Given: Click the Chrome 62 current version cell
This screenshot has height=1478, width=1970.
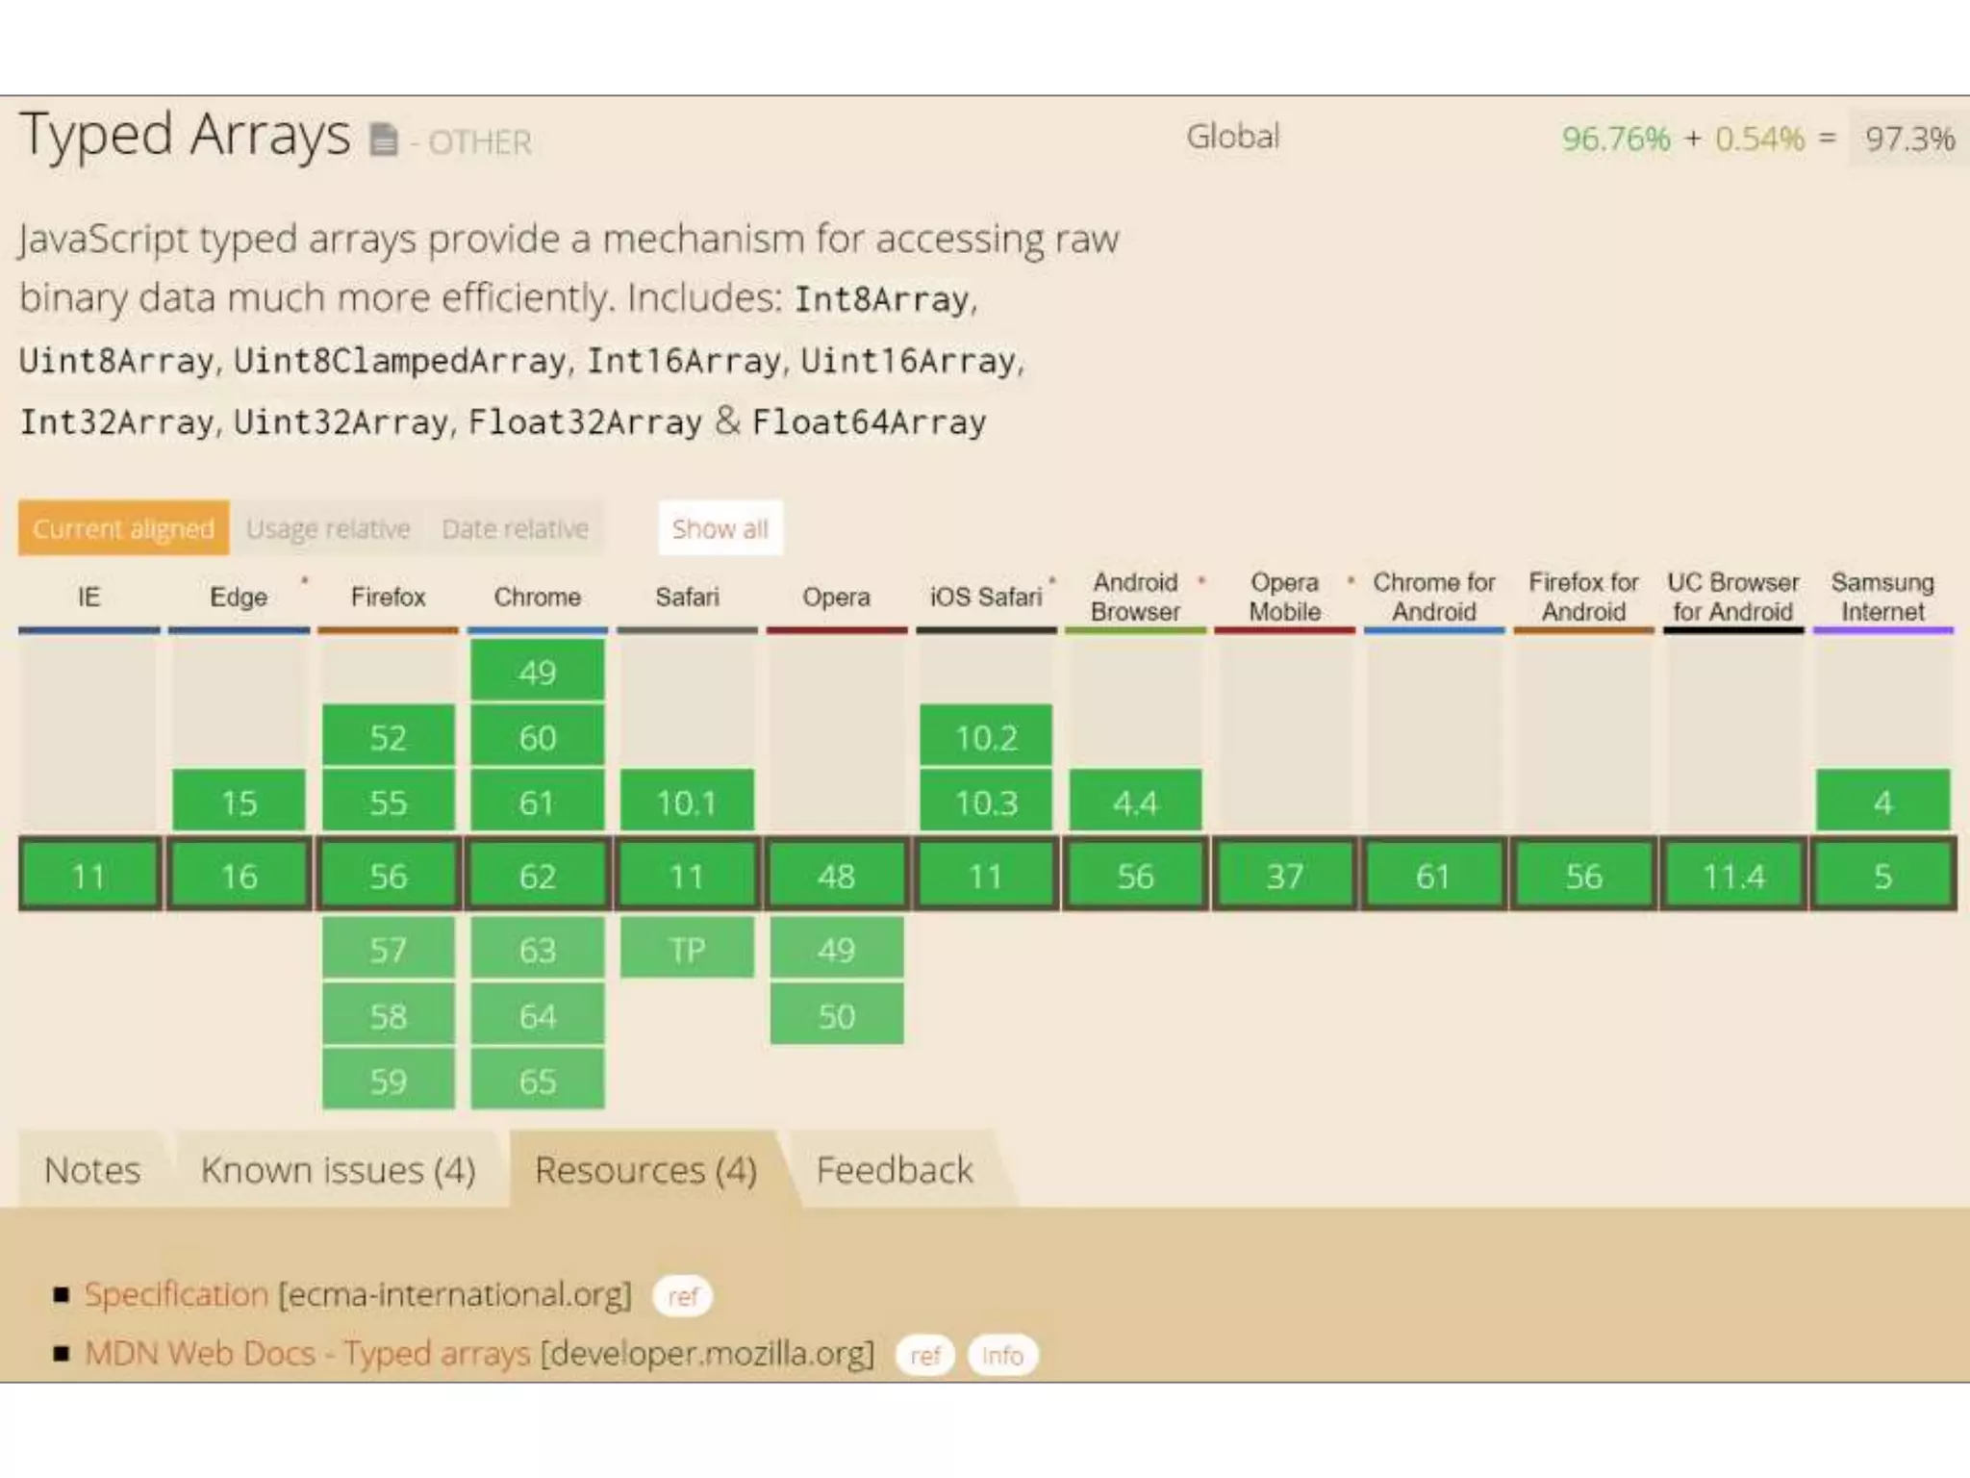Looking at the screenshot, I should click(x=537, y=876).
